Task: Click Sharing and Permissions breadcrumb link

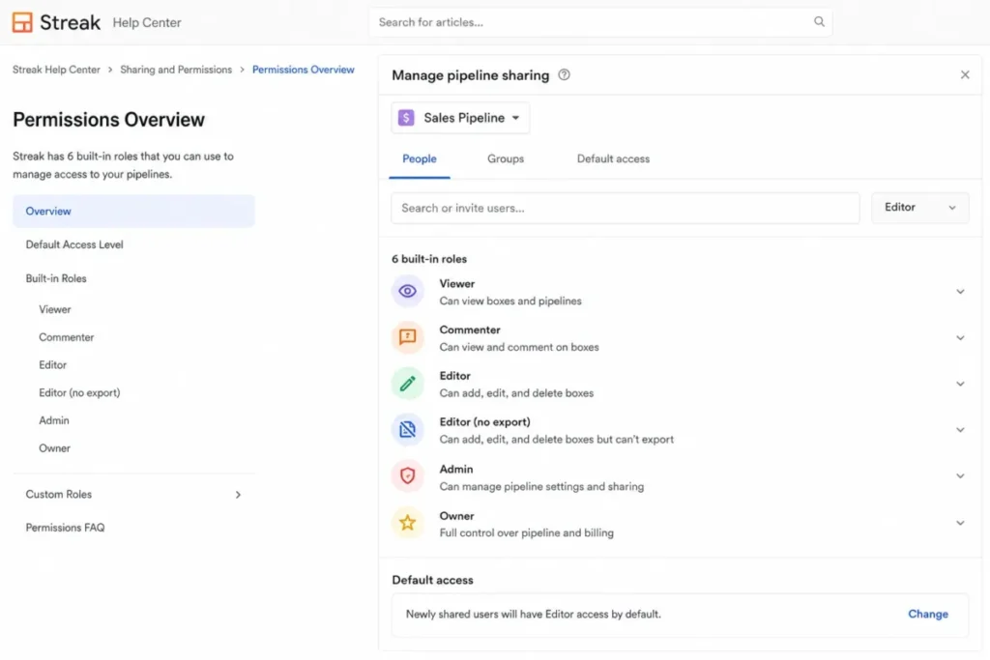Action: pyautogui.click(x=176, y=70)
